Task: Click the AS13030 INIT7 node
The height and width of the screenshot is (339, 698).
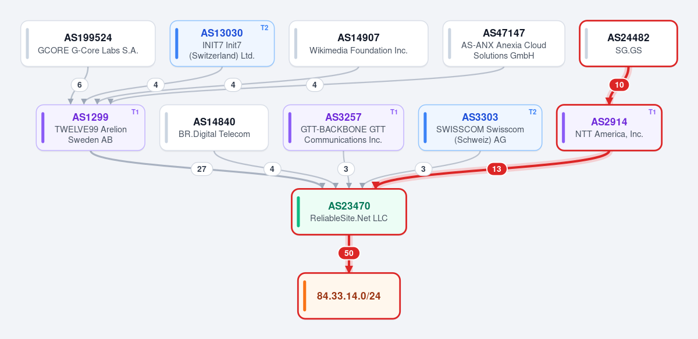Action: click(x=222, y=44)
